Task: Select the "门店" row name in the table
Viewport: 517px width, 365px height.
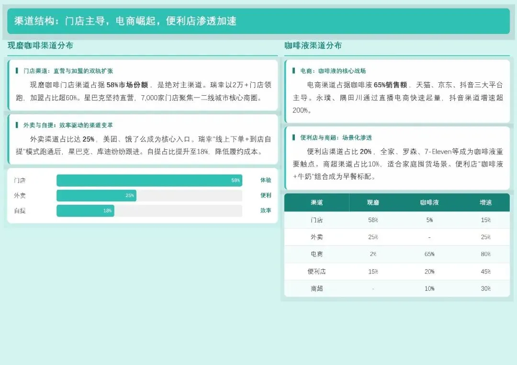Action: [x=316, y=220]
